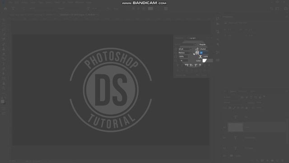Click the tracking icon in the Character panel
Screen dimensions: 289x163
[197, 53]
